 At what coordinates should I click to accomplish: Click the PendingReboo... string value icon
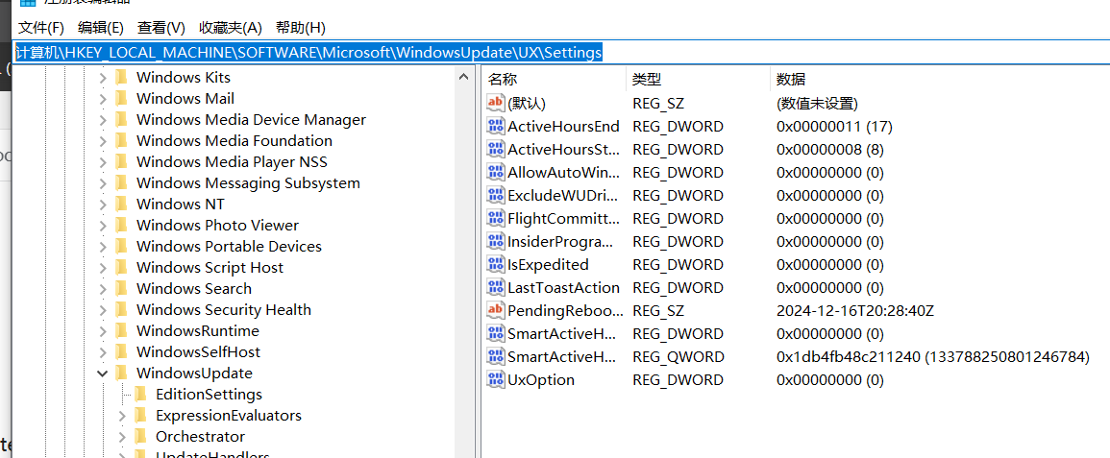click(496, 311)
